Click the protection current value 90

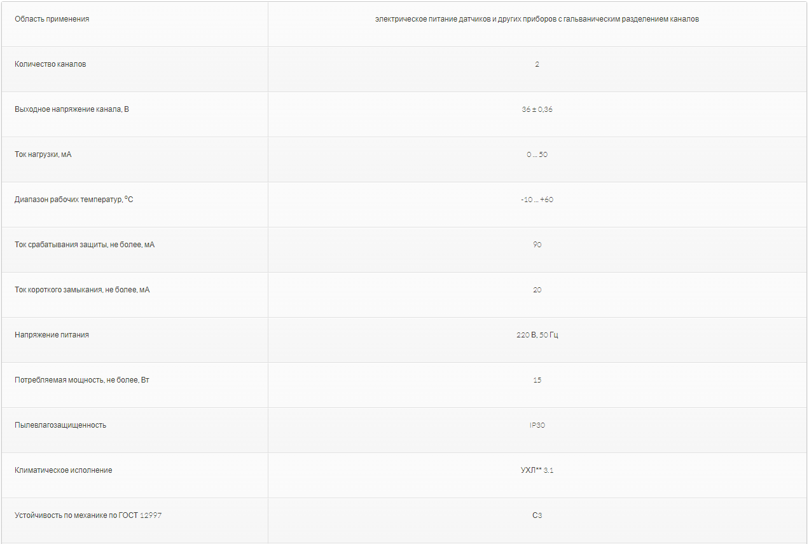coord(537,245)
